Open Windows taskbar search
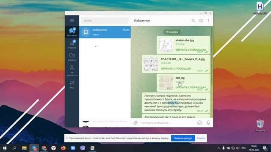 coord(14,148)
